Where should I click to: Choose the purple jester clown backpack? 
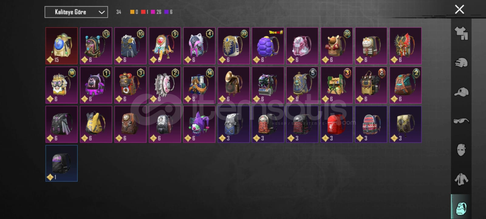(x=199, y=124)
